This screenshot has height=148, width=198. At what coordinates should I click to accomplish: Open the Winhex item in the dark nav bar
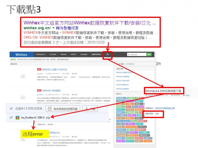coord(64,54)
